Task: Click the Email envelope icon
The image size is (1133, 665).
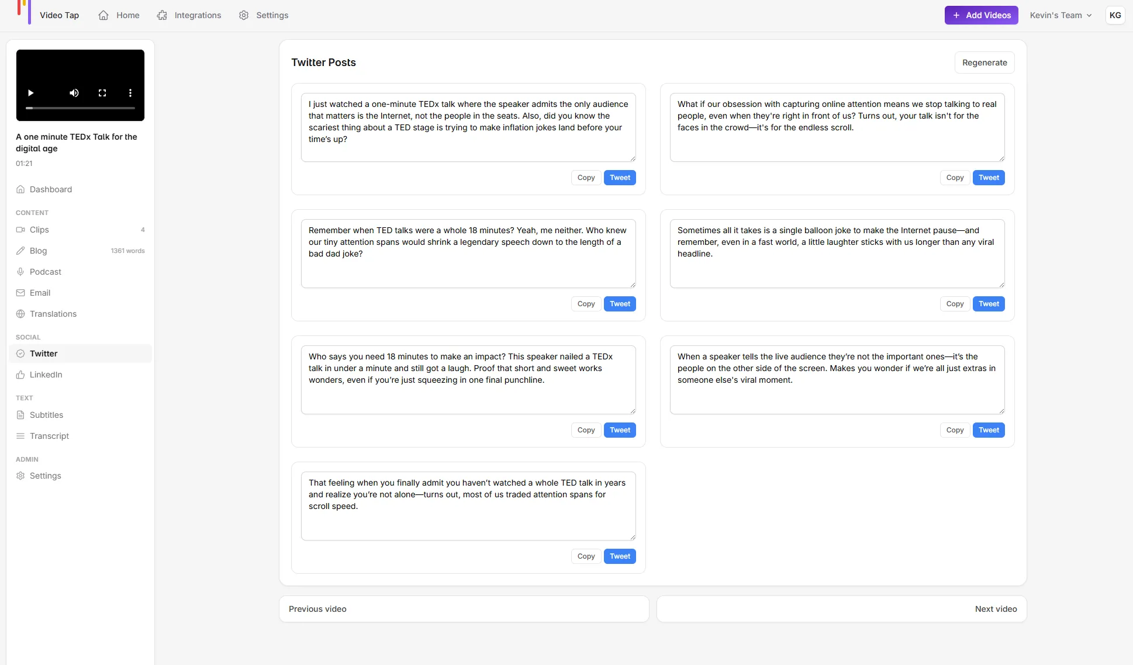Action: (x=20, y=293)
